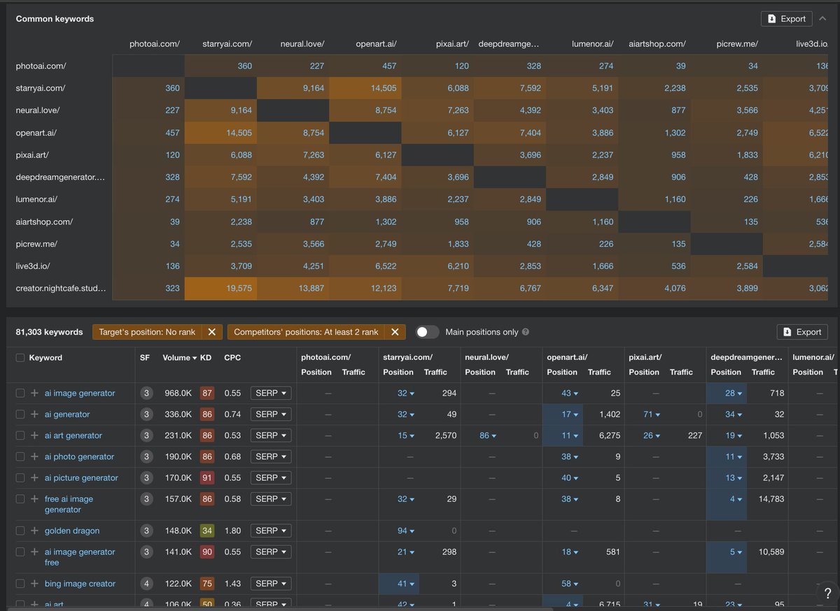
Task: Open SF badge for ai art generator row
Action: 146,435
